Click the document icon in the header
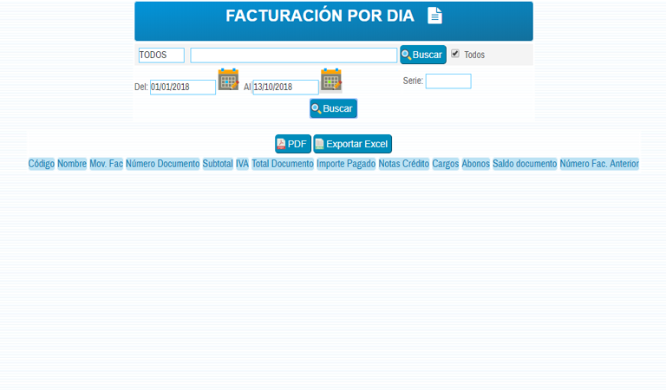 (434, 16)
